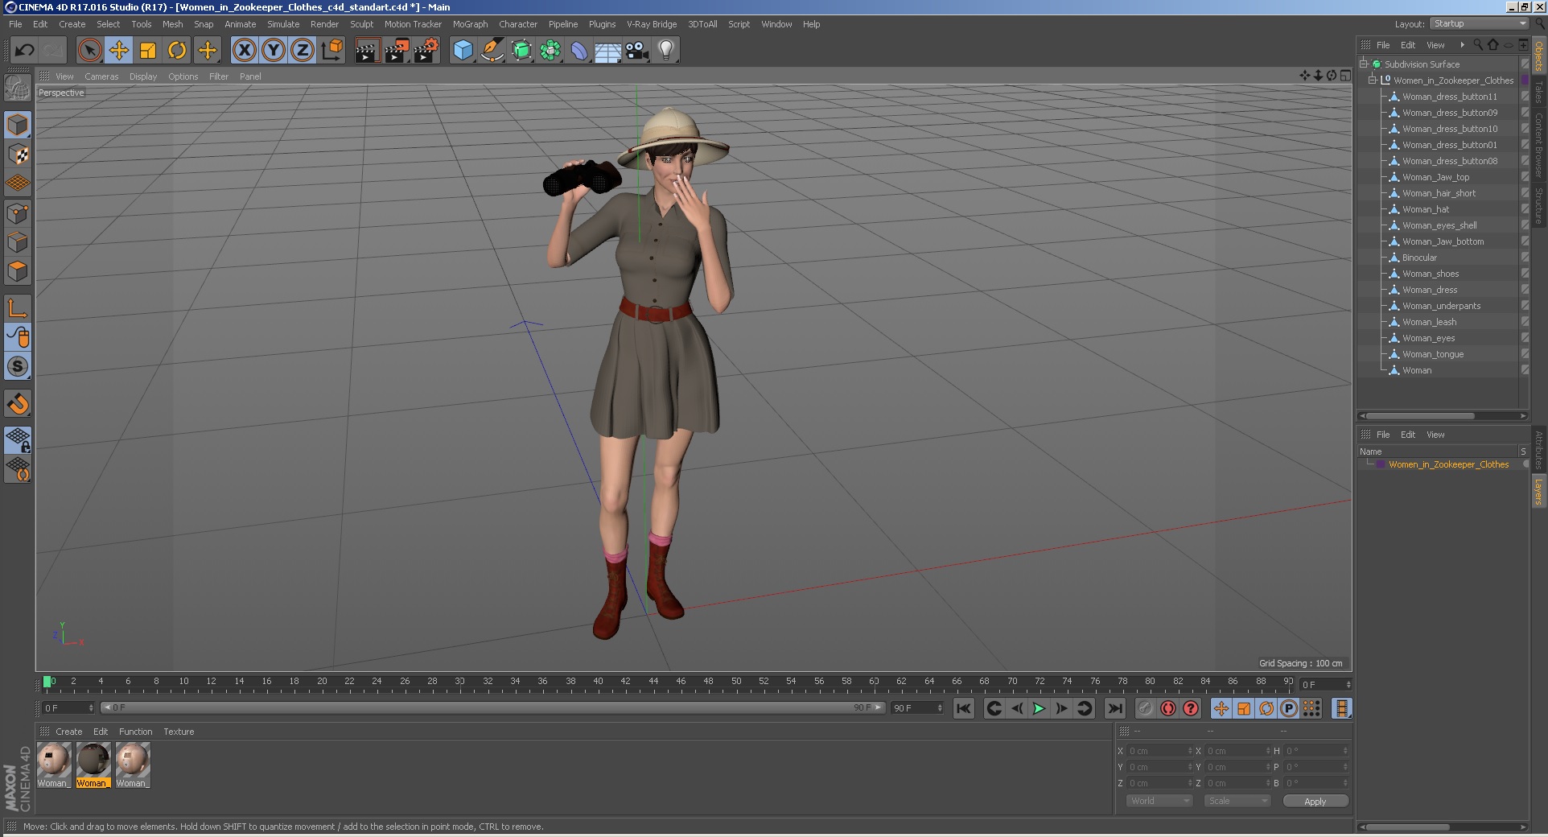This screenshot has width=1548, height=837.
Task: Click the X position input field
Action: (x=1159, y=751)
